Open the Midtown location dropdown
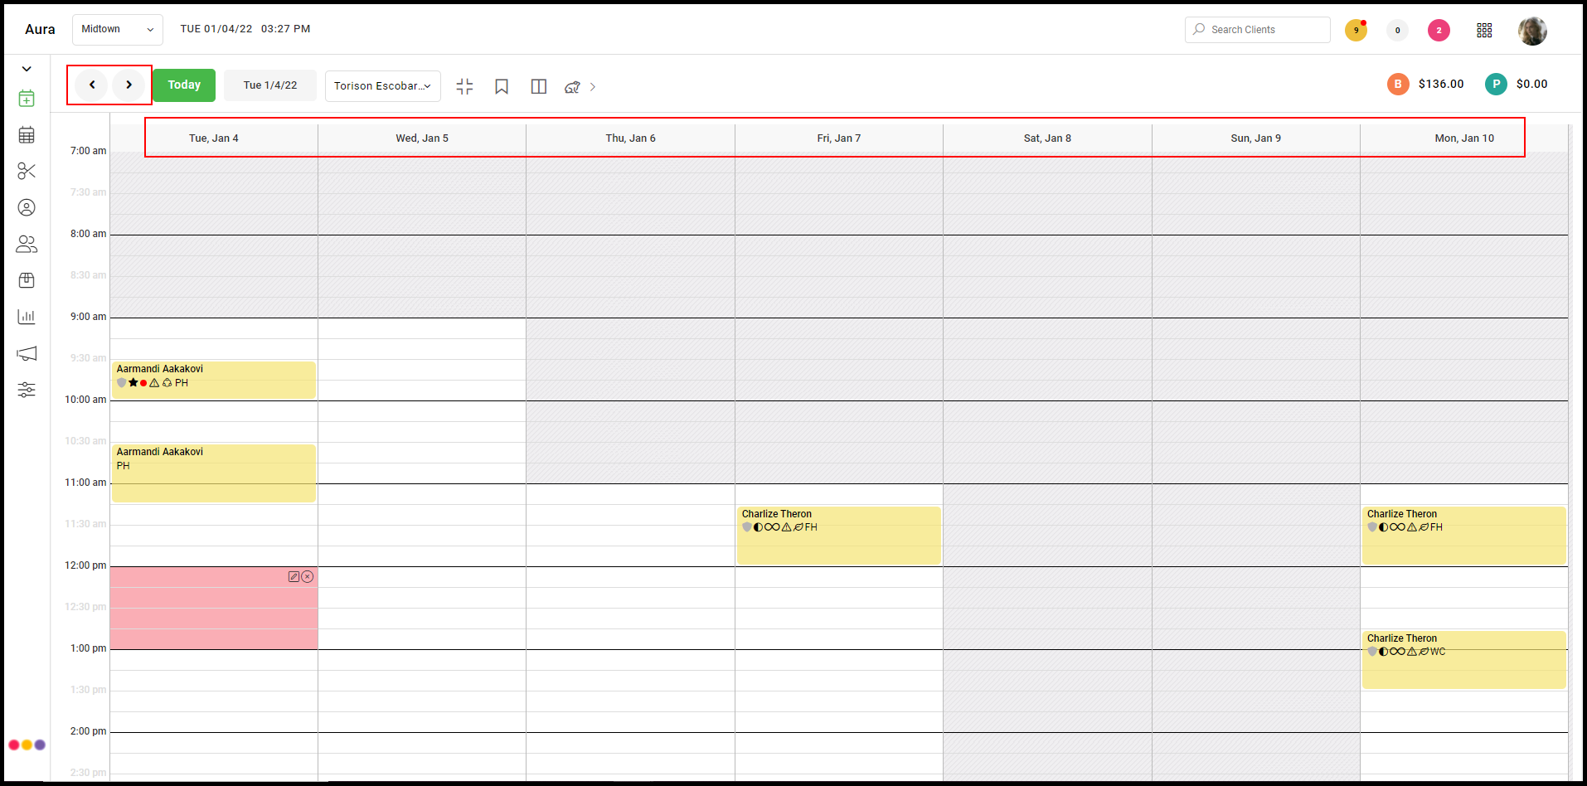The width and height of the screenshot is (1587, 786). (118, 29)
